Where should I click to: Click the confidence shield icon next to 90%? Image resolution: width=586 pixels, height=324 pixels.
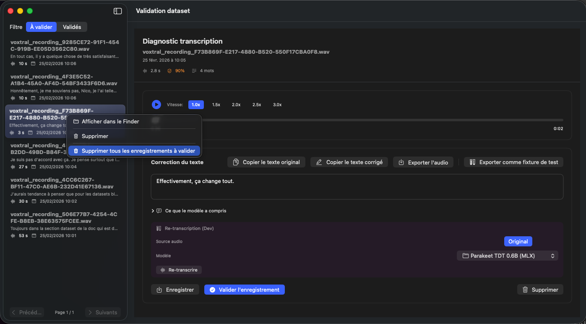click(x=169, y=71)
